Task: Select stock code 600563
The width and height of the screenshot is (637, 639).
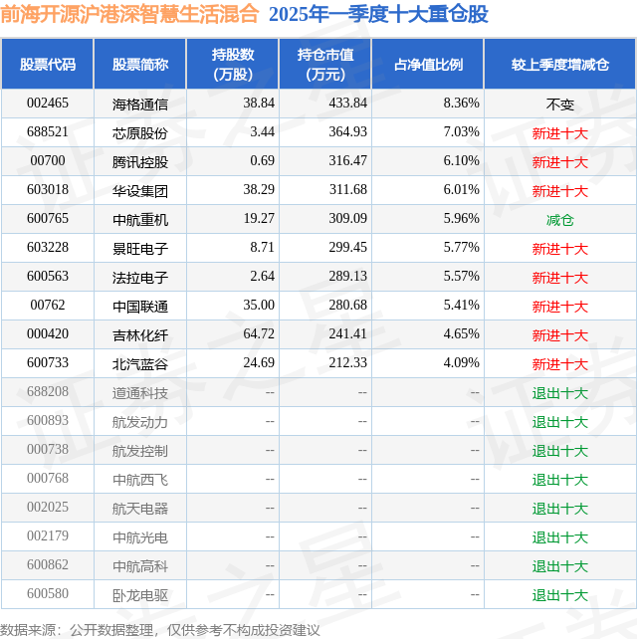Action: 48,277
